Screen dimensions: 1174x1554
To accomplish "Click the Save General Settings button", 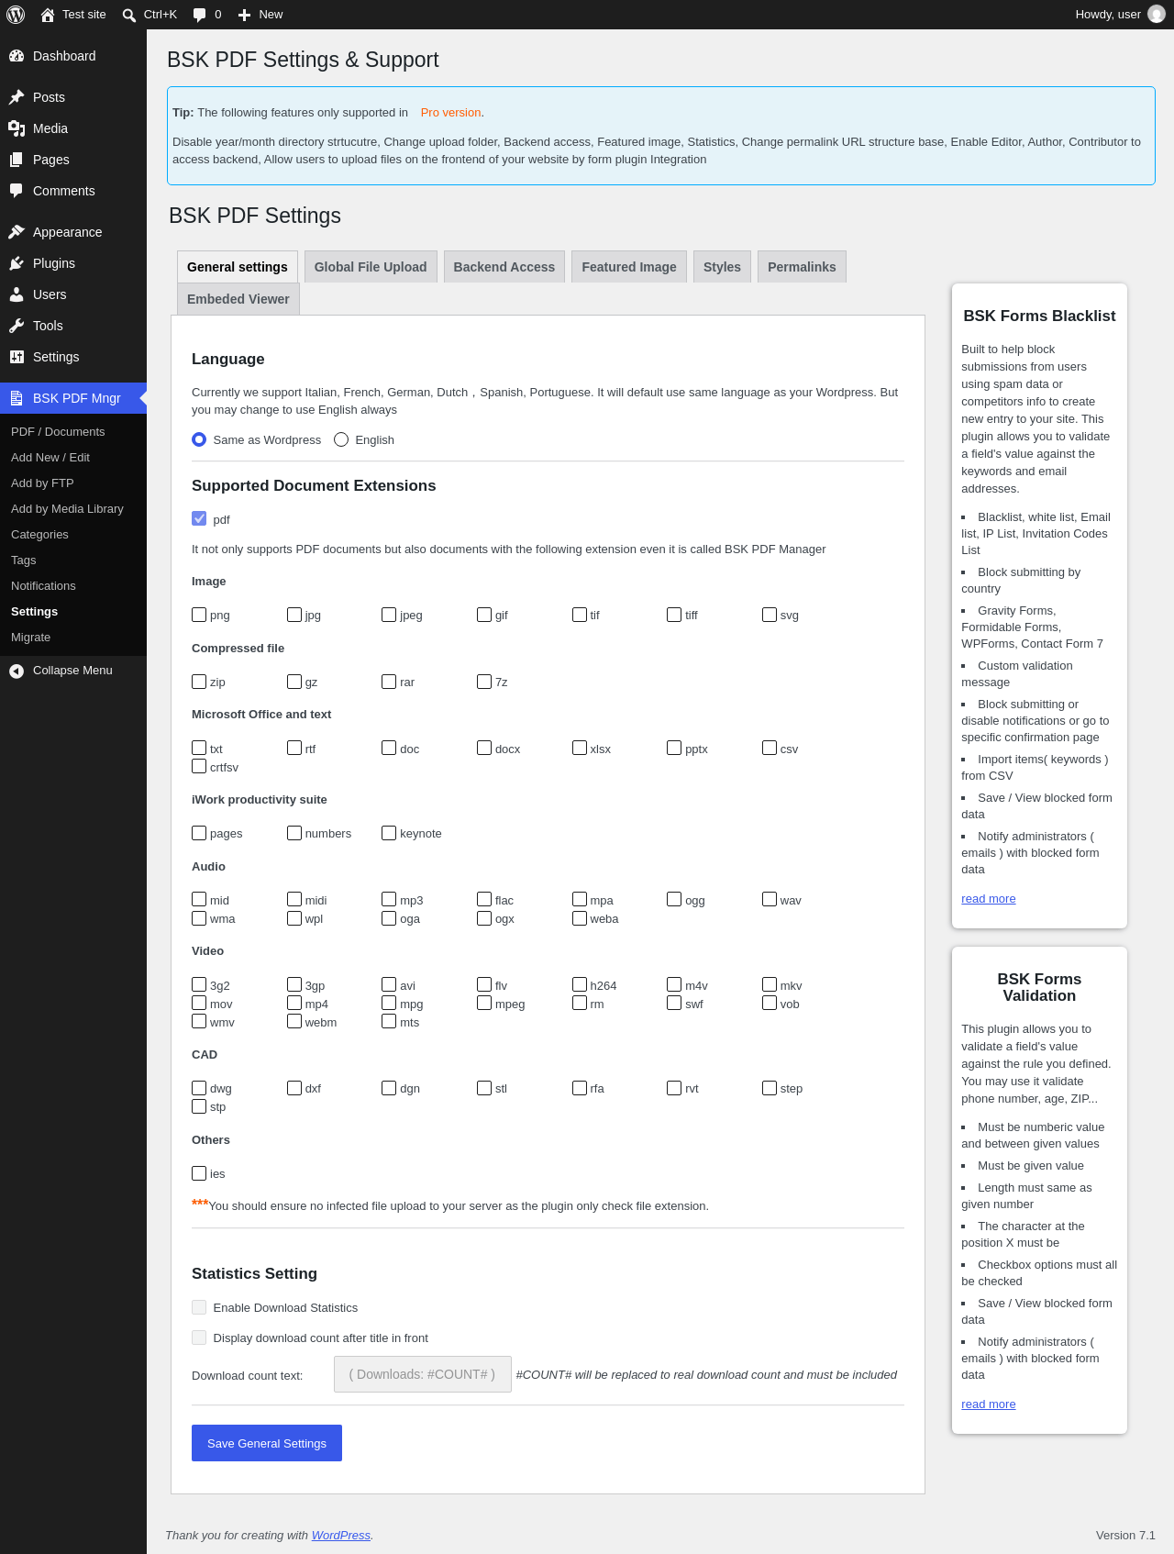I will click(267, 1443).
